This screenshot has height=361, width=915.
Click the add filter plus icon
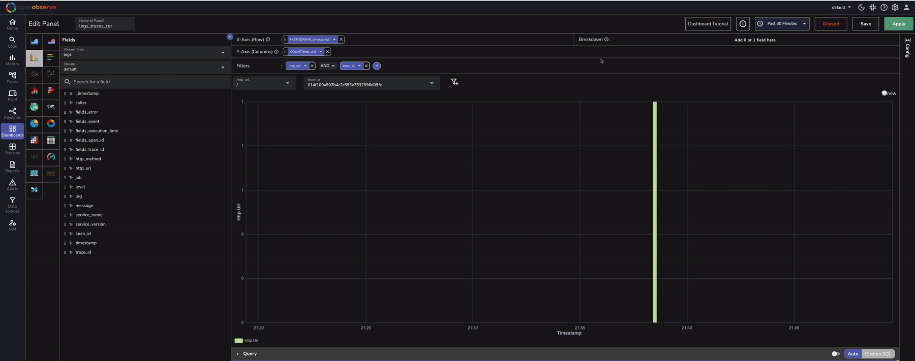coord(377,66)
